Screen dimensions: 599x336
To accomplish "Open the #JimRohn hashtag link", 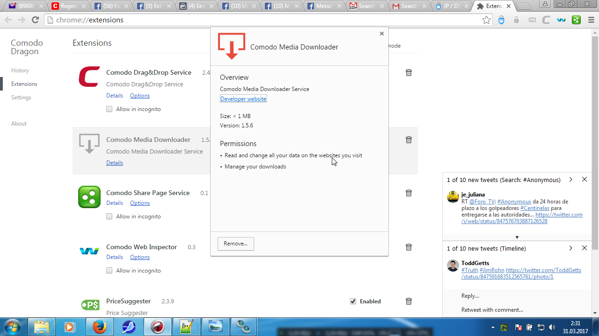I will [492, 270].
